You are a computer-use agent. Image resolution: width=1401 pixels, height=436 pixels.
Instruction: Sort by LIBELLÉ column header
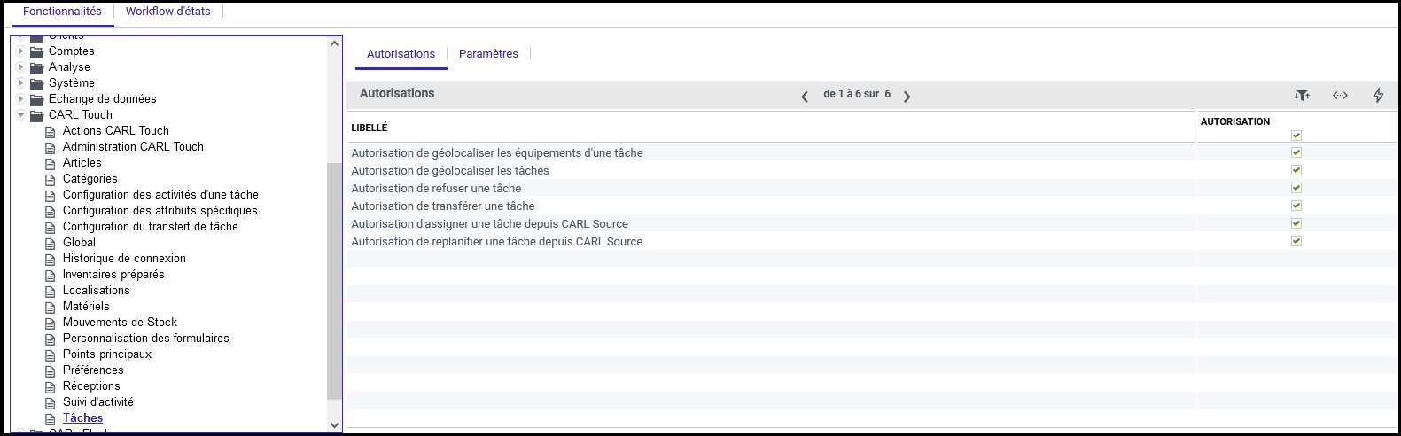point(370,128)
